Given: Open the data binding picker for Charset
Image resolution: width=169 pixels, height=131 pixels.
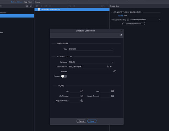Looking at the screenshot, I should (x=115, y=71).
